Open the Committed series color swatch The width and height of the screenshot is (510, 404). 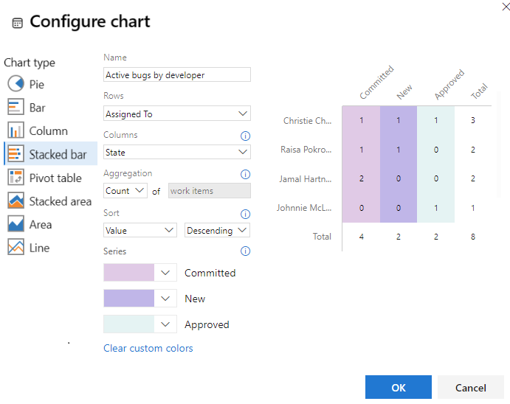click(129, 273)
